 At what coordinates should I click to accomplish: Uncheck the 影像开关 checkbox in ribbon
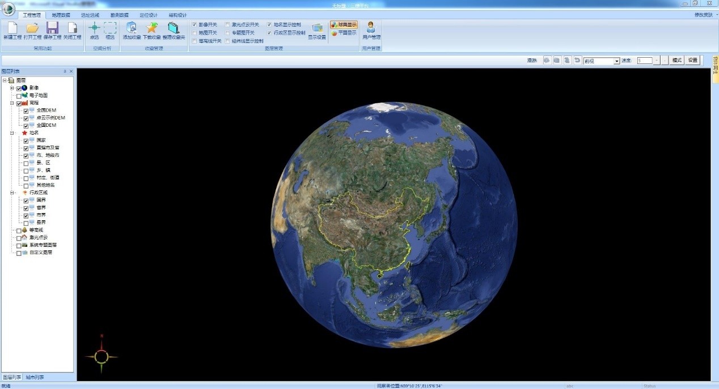click(194, 25)
